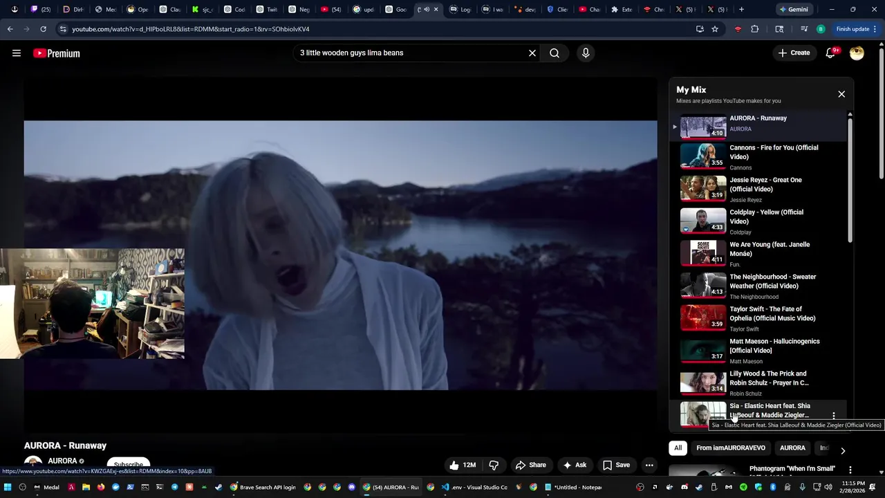The image size is (885, 498).
Task: Click the AURORA channel name link
Action: (62, 461)
